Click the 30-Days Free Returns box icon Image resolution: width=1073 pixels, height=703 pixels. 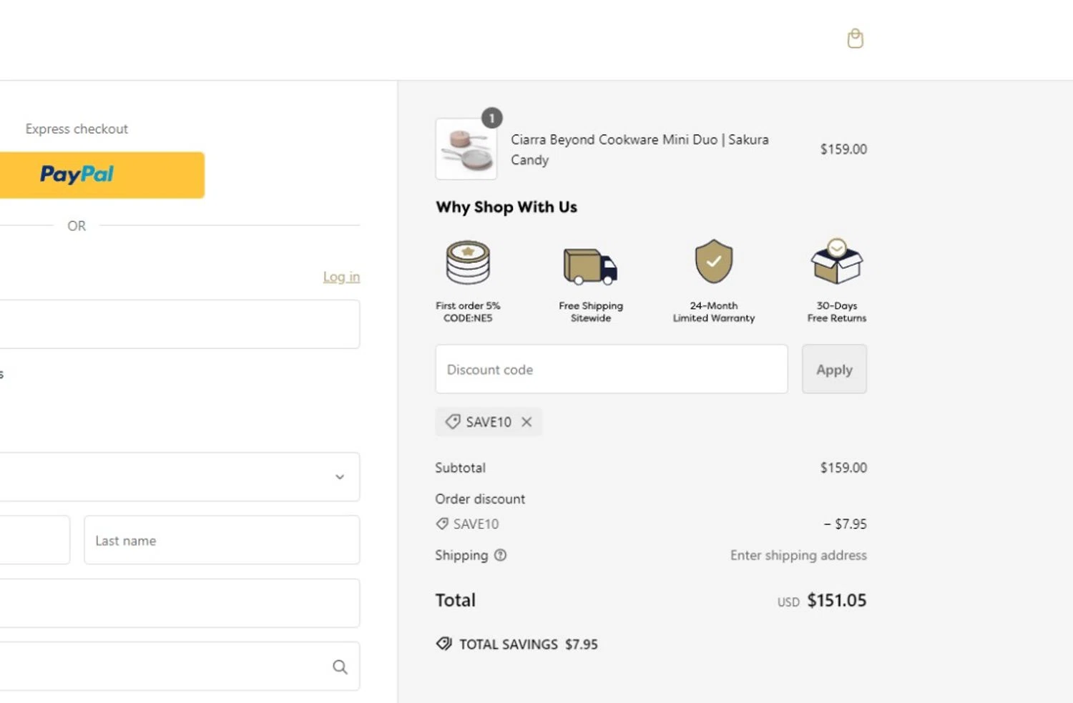[836, 262]
